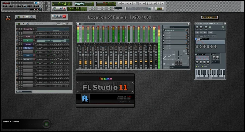
Task: Mute the Main Bass channel
Action: coord(17,44)
